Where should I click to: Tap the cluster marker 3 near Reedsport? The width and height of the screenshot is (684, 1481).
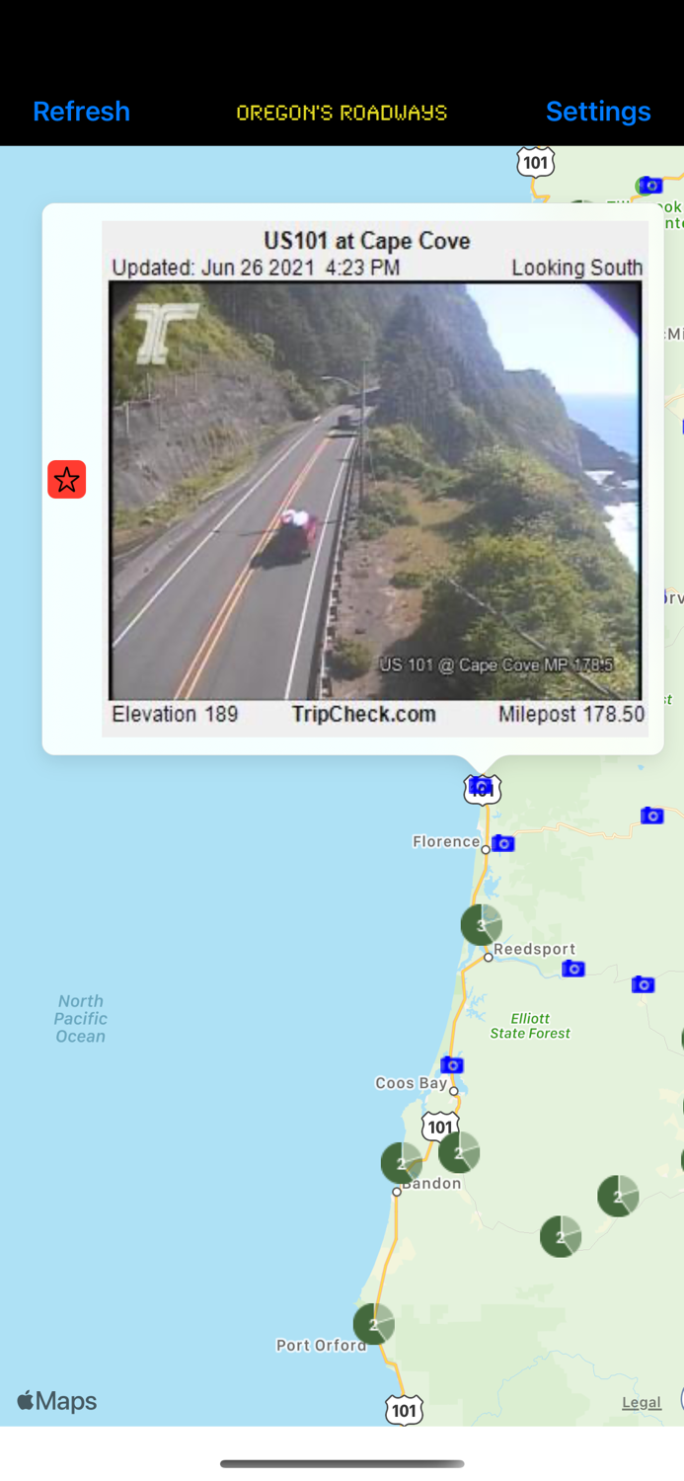tap(482, 925)
